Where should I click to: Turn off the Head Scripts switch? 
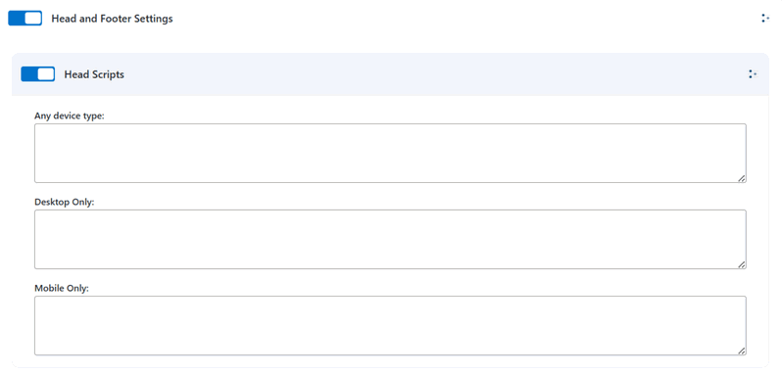click(x=38, y=74)
